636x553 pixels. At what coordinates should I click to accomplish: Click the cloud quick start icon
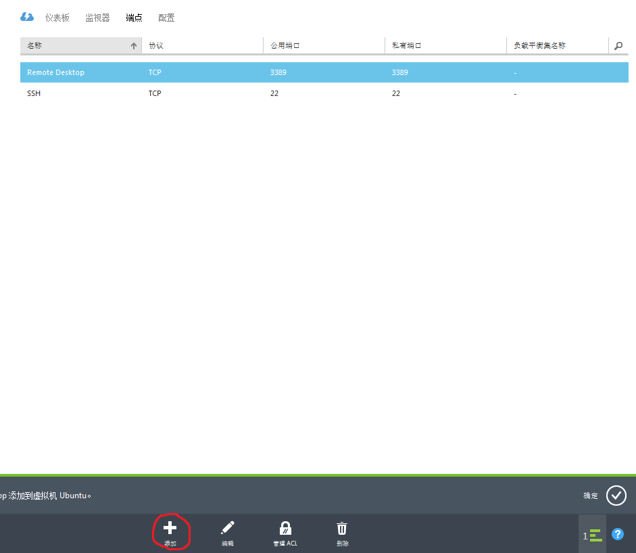tap(27, 17)
